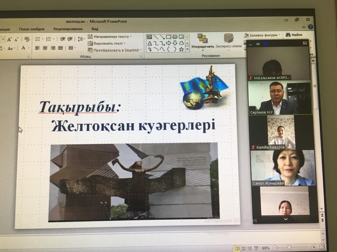The width and height of the screenshot is (337, 252).
Task: Select the Triangle shape
Action: 150,43
